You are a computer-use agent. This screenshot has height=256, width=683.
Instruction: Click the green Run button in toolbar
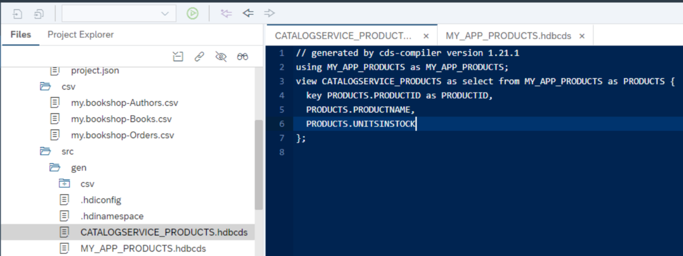click(192, 14)
